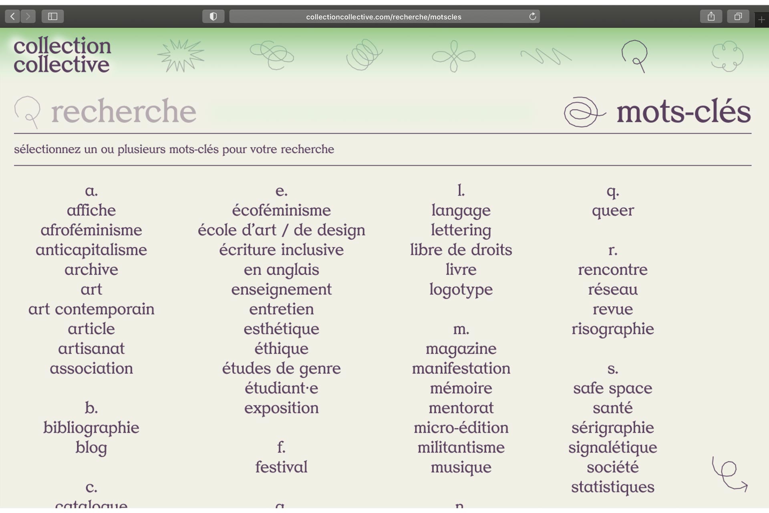This screenshot has height=513, width=769.
Task: Click the cloud-shaped nav icon
Action: [727, 56]
